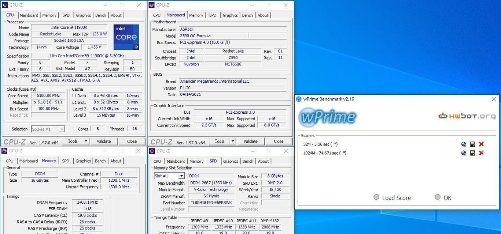This screenshot has height=234, width=501.
Task: Select the Load Score option in wPrime
Action: click(x=392, y=197)
